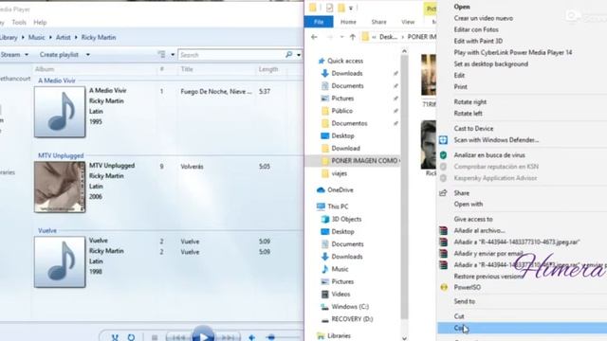Click the 'MTV Unplugged' album heading link
This screenshot has height=341, width=607.
click(x=61, y=155)
